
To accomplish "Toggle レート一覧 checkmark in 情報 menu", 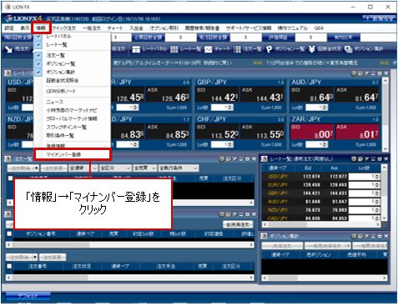I will (x=38, y=44).
